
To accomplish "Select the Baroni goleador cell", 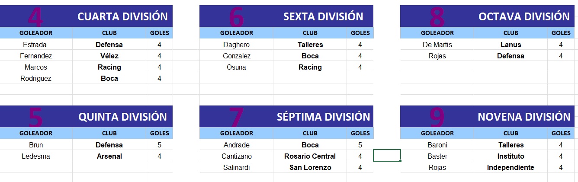I will click(437, 145).
